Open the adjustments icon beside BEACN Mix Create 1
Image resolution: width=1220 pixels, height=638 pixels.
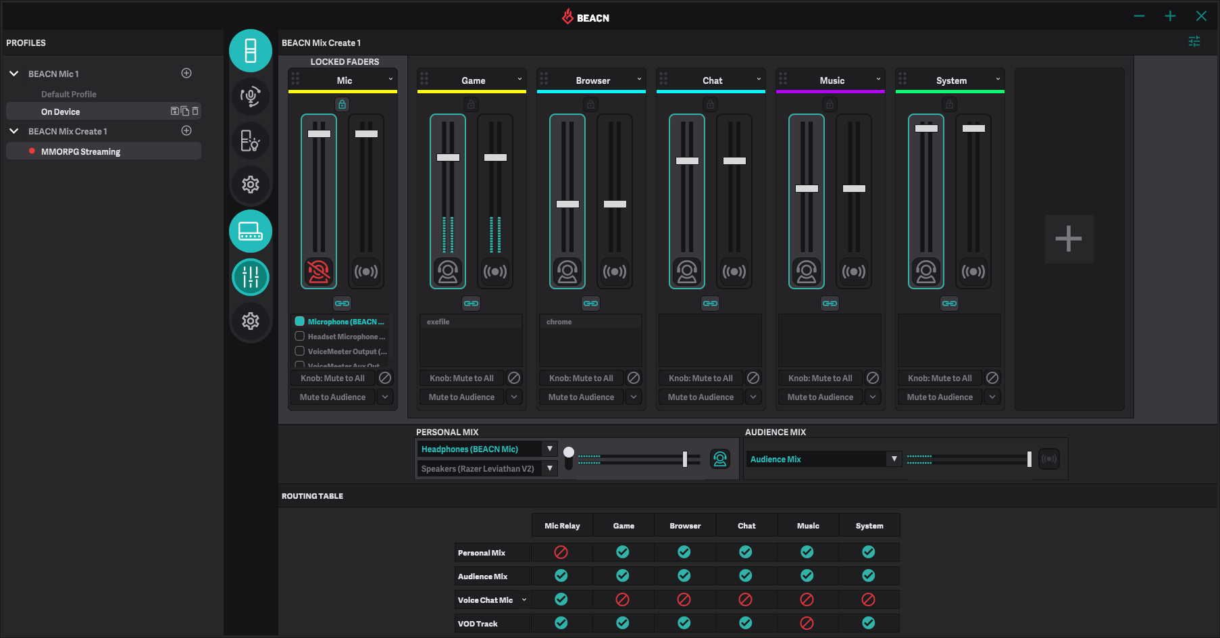(1194, 42)
